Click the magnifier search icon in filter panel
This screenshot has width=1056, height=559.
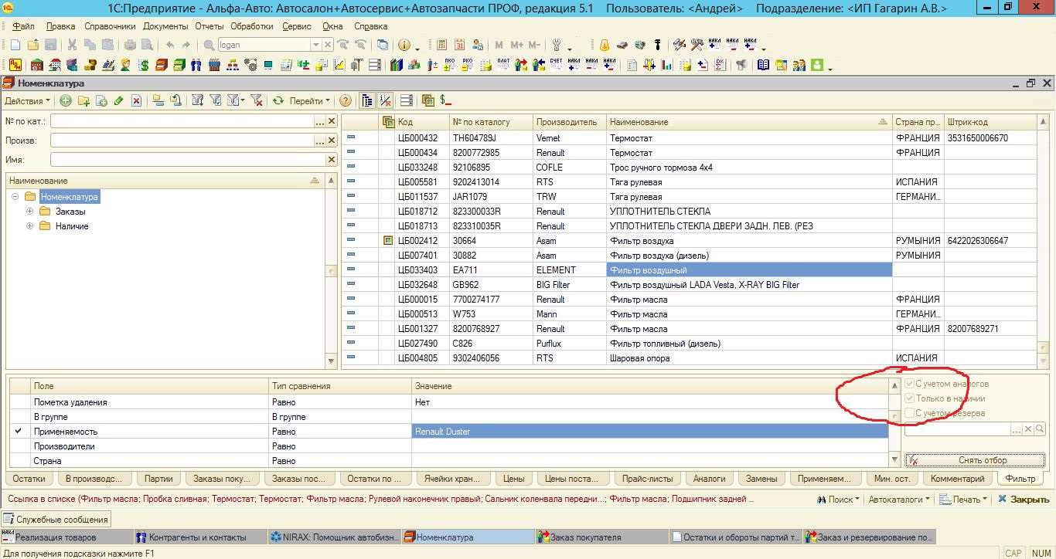pyautogui.click(x=1041, y=429)
